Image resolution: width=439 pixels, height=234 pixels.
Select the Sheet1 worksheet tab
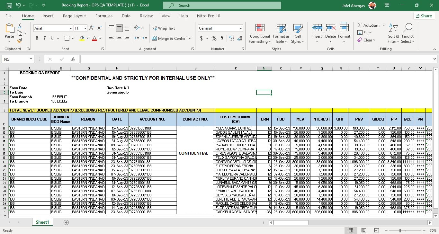point(42,222)
